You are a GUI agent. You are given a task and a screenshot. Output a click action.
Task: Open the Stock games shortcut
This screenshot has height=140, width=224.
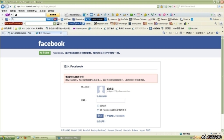click(135, 23)
